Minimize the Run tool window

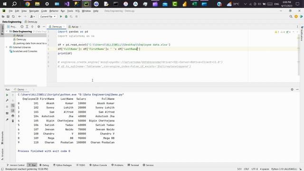tap(297, 90)
